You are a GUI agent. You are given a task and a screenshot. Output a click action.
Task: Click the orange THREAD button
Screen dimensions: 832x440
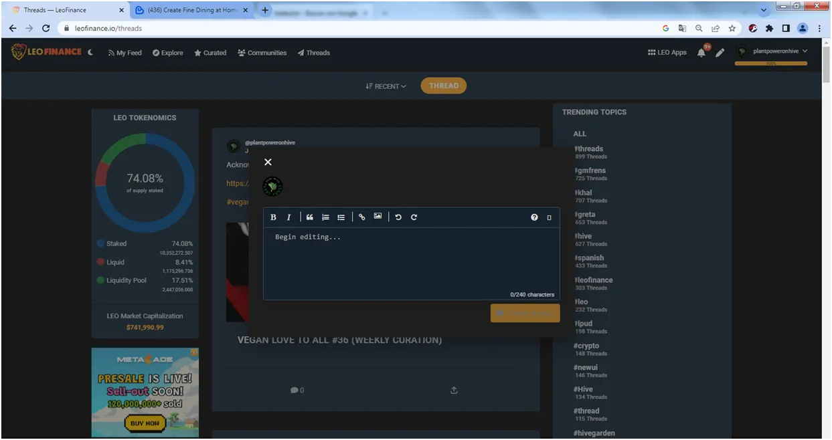pos(444,86)
